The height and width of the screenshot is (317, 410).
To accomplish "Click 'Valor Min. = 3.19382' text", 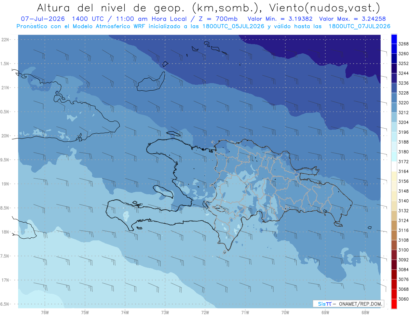I will coord(280,19).
